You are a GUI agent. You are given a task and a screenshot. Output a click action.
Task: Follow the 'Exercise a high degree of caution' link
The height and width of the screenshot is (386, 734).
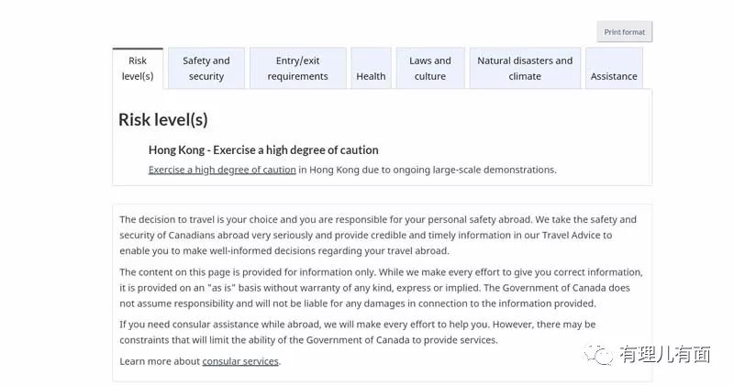[x=222, y=170]
